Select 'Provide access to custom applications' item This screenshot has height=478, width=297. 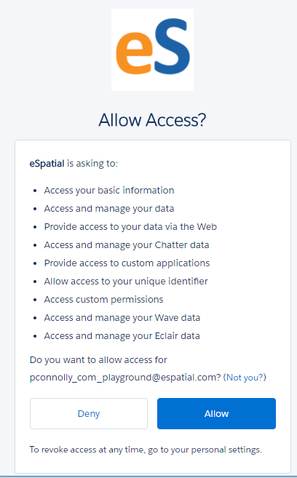(x=127, y=263)
